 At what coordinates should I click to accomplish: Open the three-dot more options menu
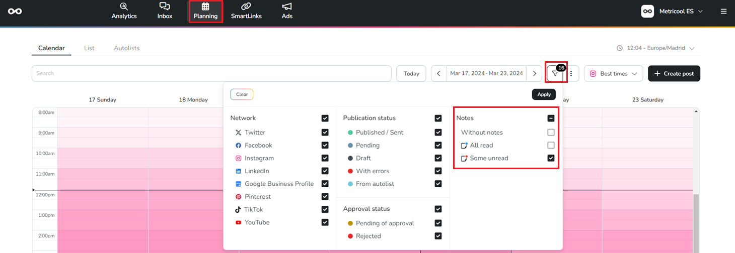click(x=571, y=74)
